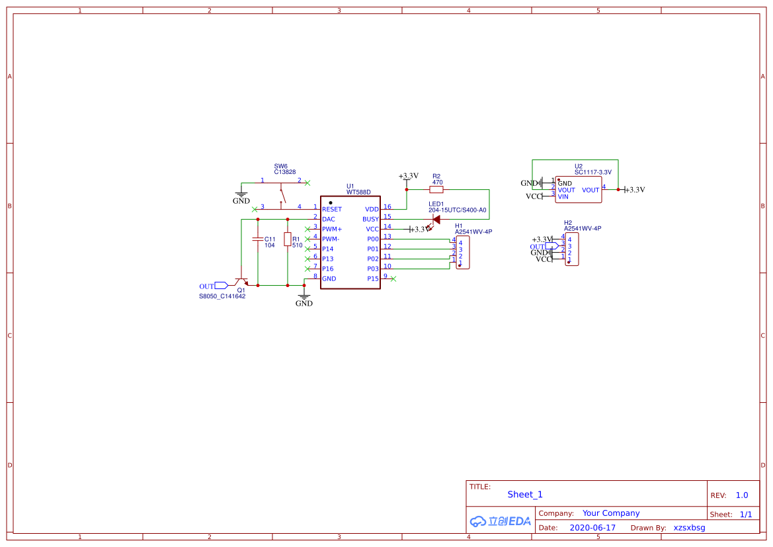Click the P16 pin label on U1

(328, 269)
